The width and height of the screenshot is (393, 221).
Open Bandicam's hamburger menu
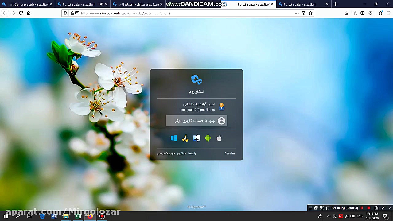click(310, 208)
